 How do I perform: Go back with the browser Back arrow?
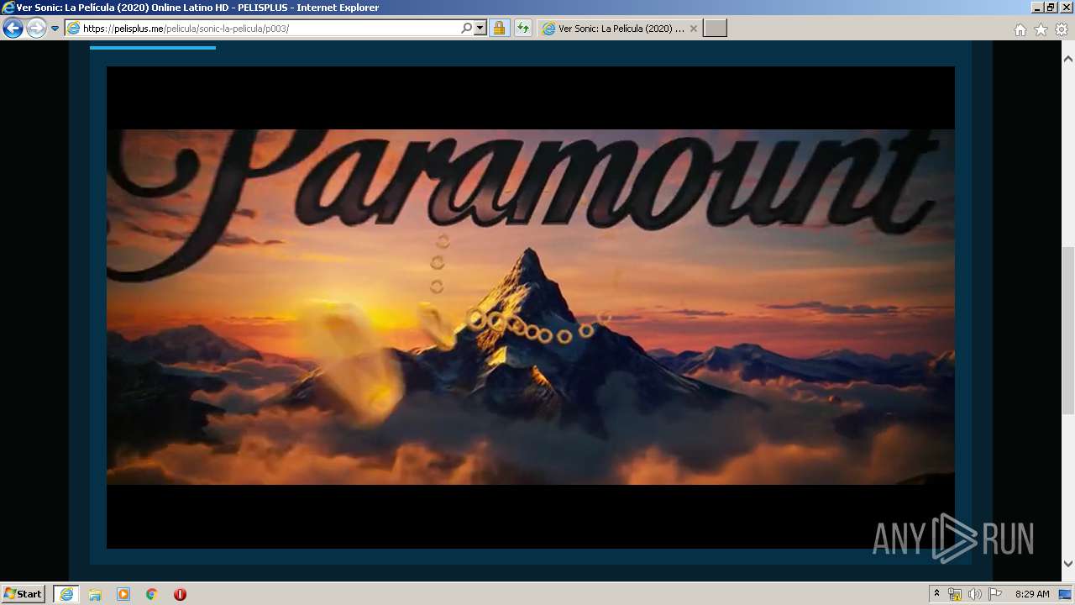(x=13, y=28)
